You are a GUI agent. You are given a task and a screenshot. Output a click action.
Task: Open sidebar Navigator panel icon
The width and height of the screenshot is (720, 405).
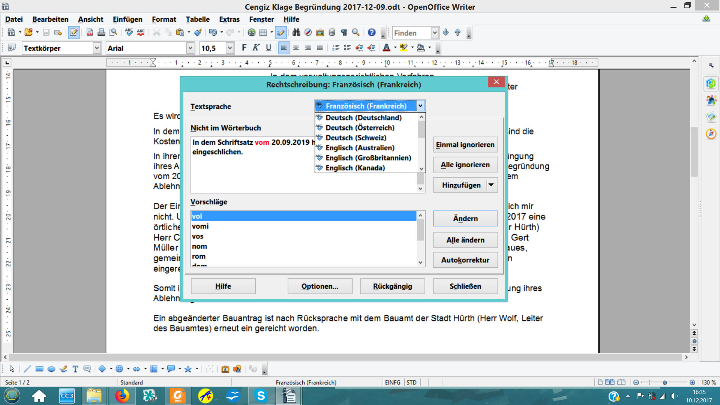tap(711, 134)
